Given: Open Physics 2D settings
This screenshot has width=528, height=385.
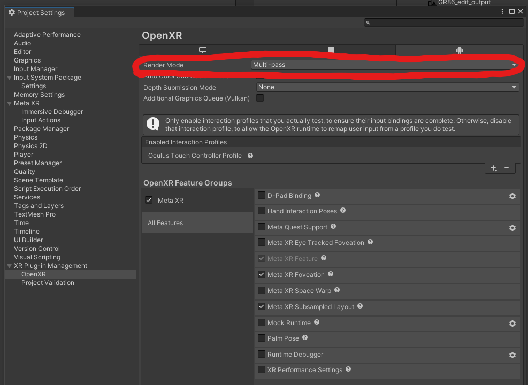Looking at the screenshot, I should click(x=30, y=146).
